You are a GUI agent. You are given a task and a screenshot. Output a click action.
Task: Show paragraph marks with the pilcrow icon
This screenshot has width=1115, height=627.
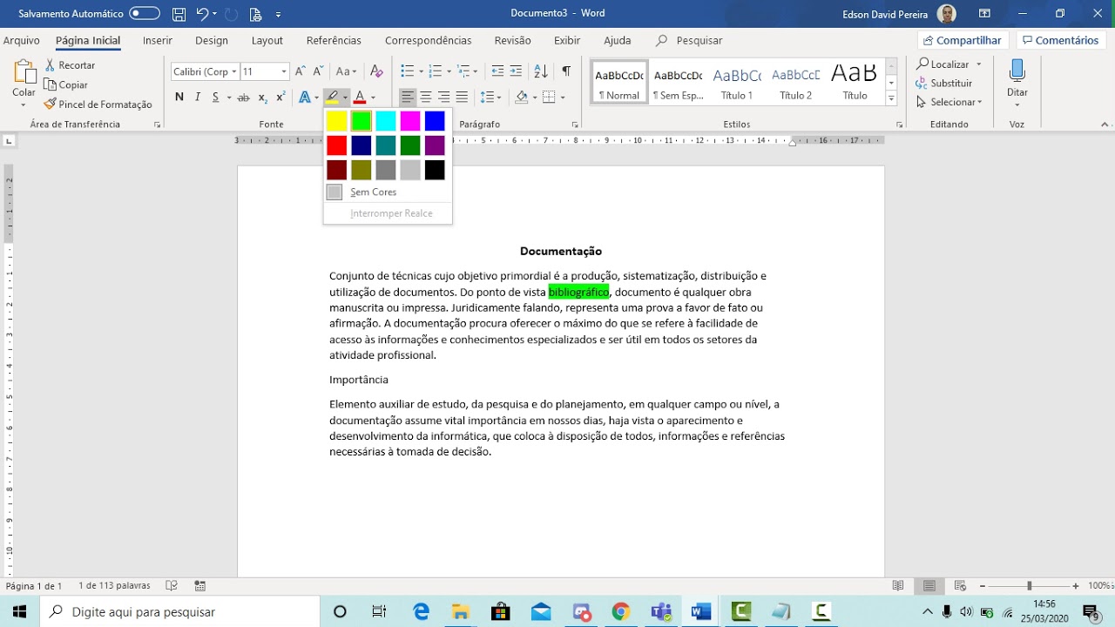click(x=566, y=71)
